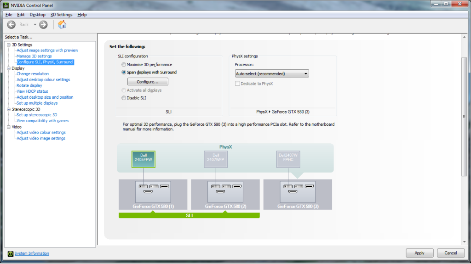Open Adjust desktop size and position
This screenshot has height=264, width=471.
[45, 97]
